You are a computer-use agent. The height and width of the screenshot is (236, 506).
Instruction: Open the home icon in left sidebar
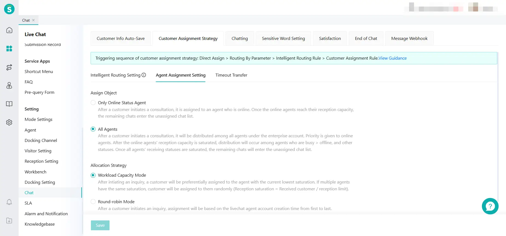pyautogui.click(x=9, y=30)
